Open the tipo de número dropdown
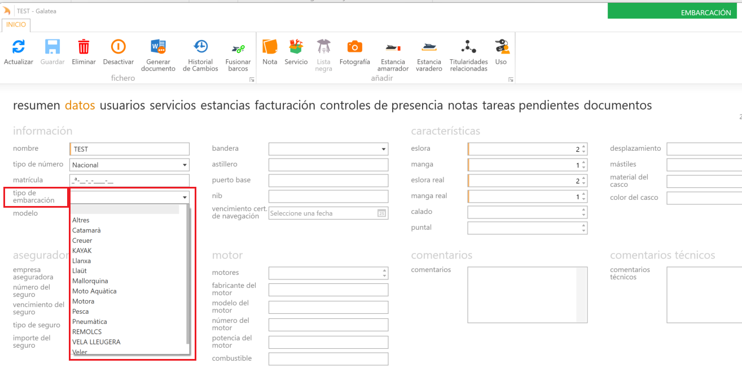Screen dimensions: 742x368 [185, 165]
